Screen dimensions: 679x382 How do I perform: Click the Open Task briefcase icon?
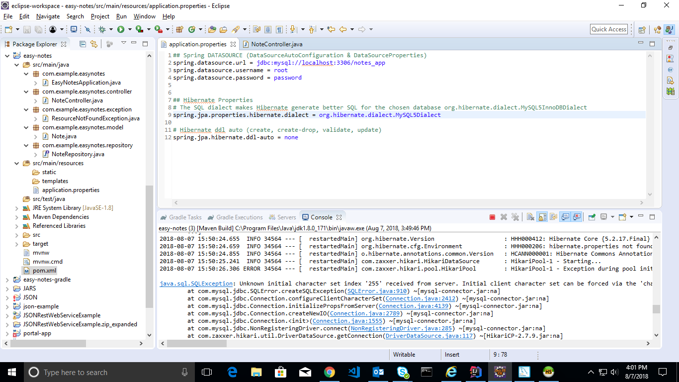[223, 29]
